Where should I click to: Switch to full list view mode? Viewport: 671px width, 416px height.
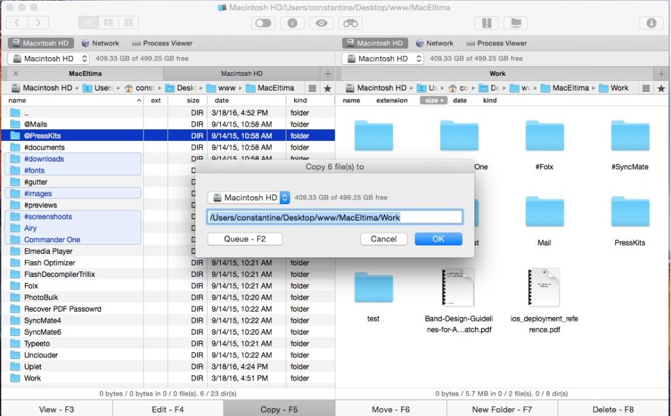tap(88, 22)
